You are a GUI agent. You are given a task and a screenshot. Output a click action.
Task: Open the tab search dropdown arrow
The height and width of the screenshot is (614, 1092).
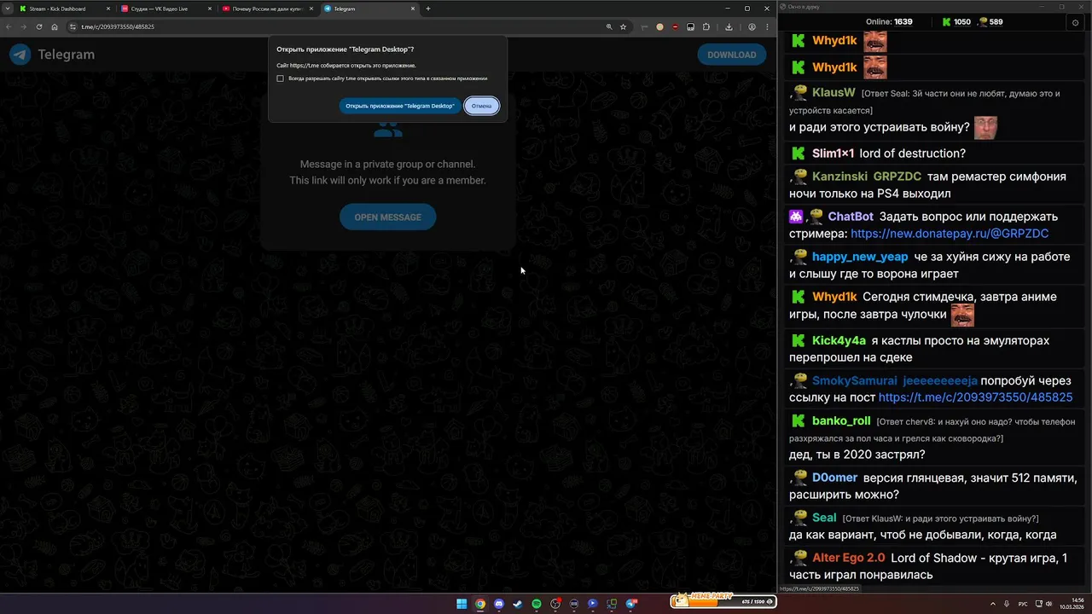[x=7, y=9]
